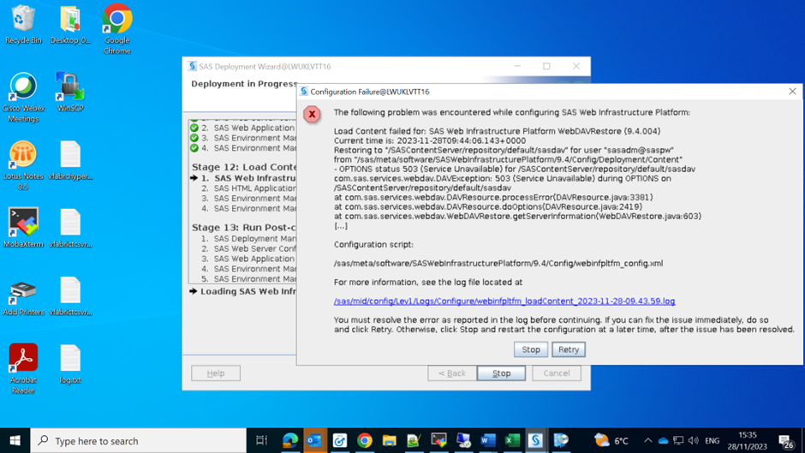
Task: Minimize the SAS Deployment Wizard window
Action: pos(517,66)
